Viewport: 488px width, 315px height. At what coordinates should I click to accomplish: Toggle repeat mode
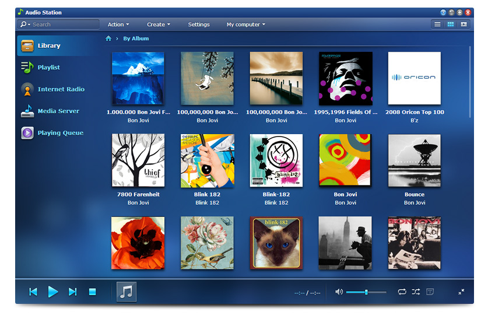(x=402, y=292)
